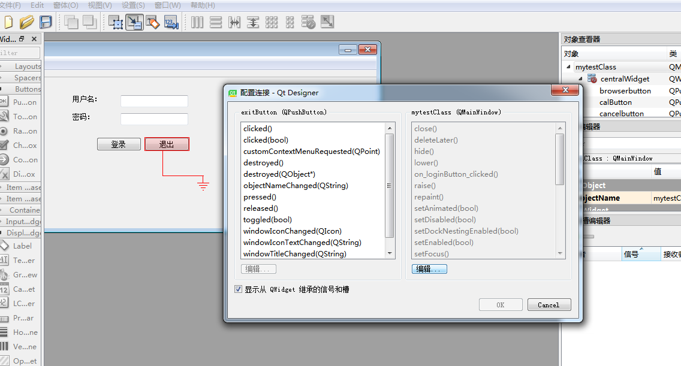Apply Lay Out Vertically icon
The height and width of the screenshot is (366, 681).
pyautogui.click(x=216, y=22)
